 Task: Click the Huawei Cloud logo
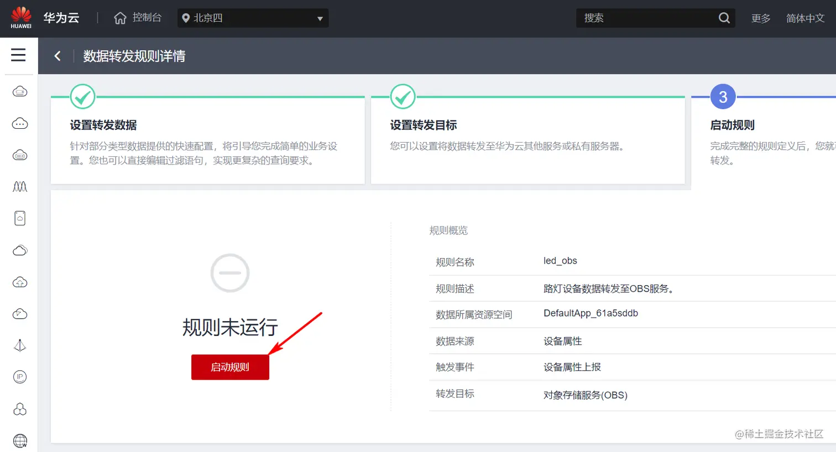[21, 18]
